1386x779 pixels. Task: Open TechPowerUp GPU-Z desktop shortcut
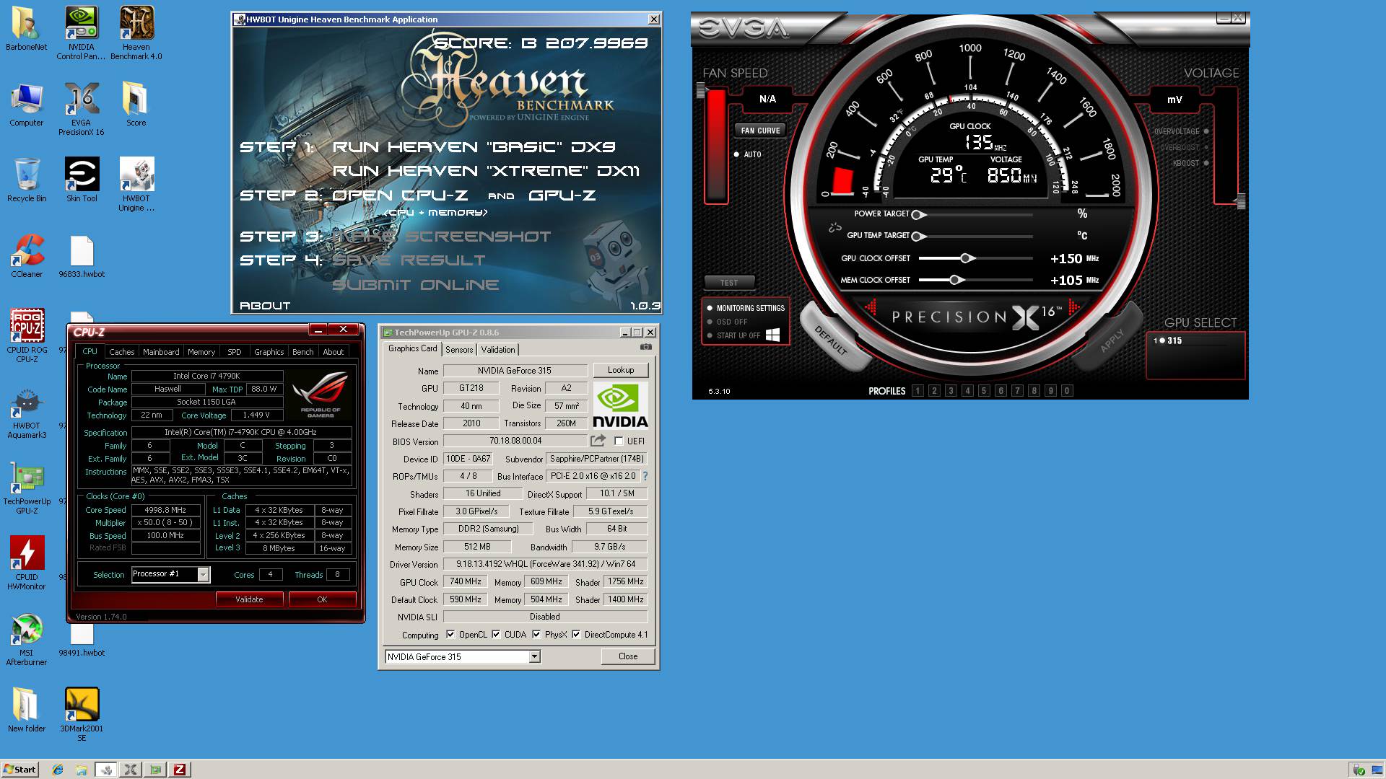[x=27, y=489]
